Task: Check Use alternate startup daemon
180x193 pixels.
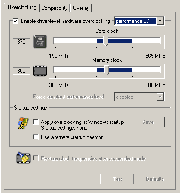Action: coord(36,137)
